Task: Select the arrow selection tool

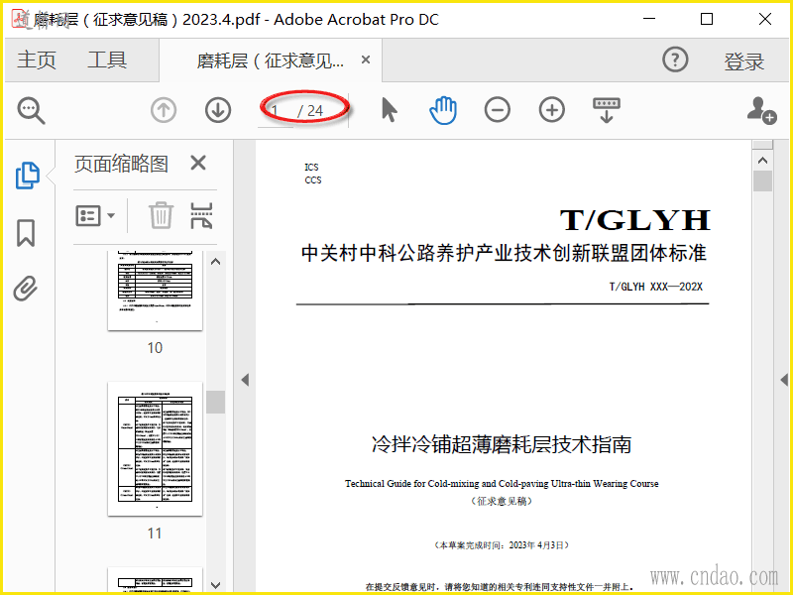Action: 389,110
